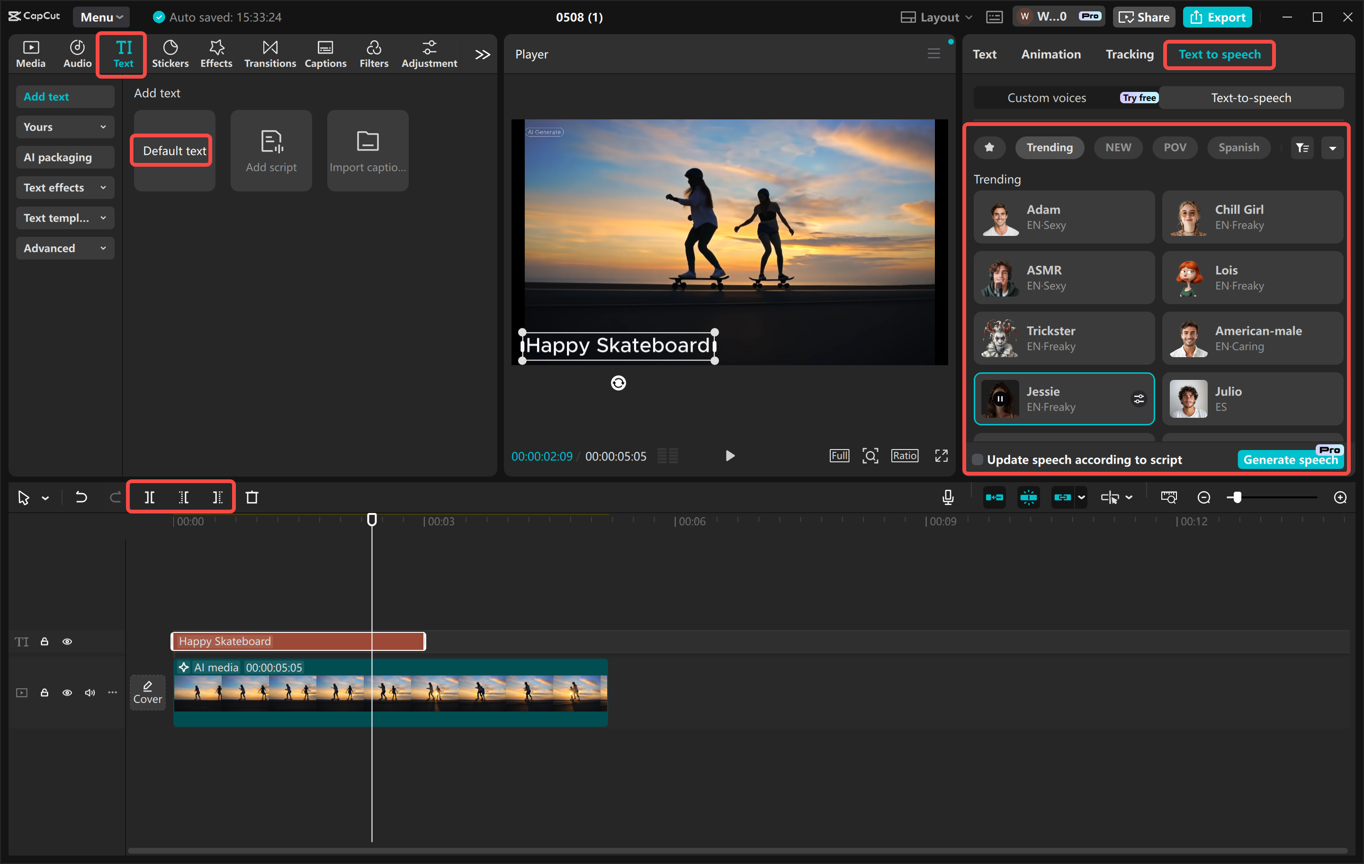This screenshot has height=864, width=1364.
Task: Click the Export button
Action: click(x=1217, y=17)
